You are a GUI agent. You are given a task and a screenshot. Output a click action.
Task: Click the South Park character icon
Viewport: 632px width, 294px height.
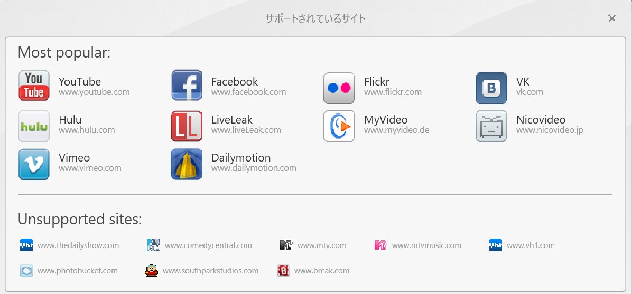coord(152,270)
